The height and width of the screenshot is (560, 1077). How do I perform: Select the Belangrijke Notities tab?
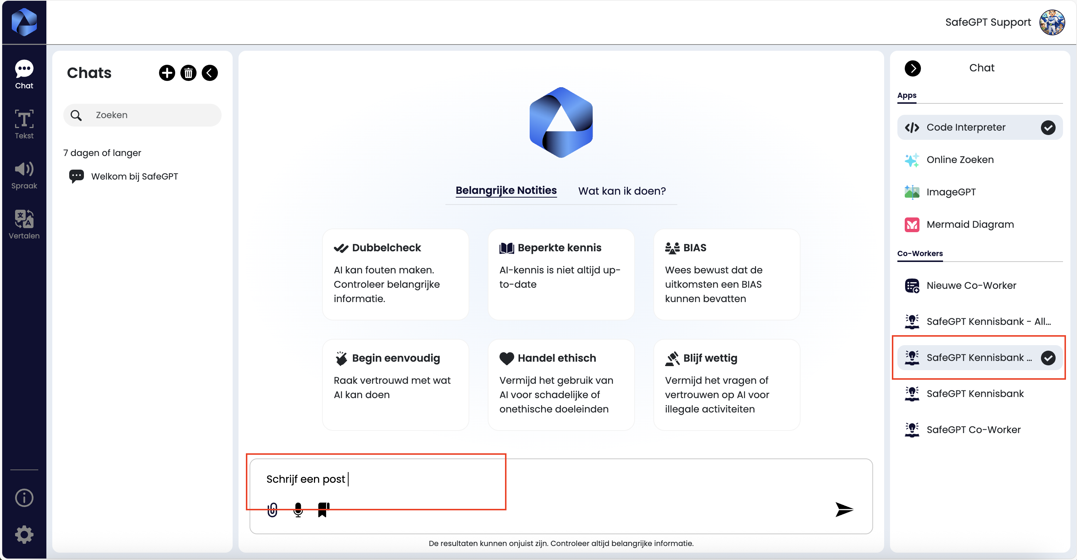coord(506,191)
